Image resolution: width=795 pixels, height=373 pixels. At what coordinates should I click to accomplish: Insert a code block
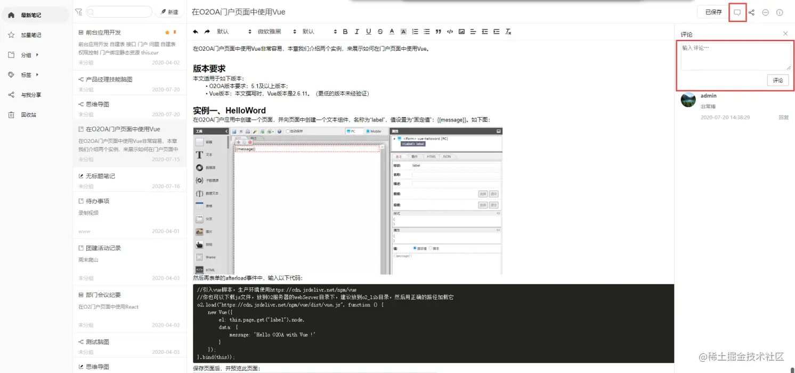(450, 31)
